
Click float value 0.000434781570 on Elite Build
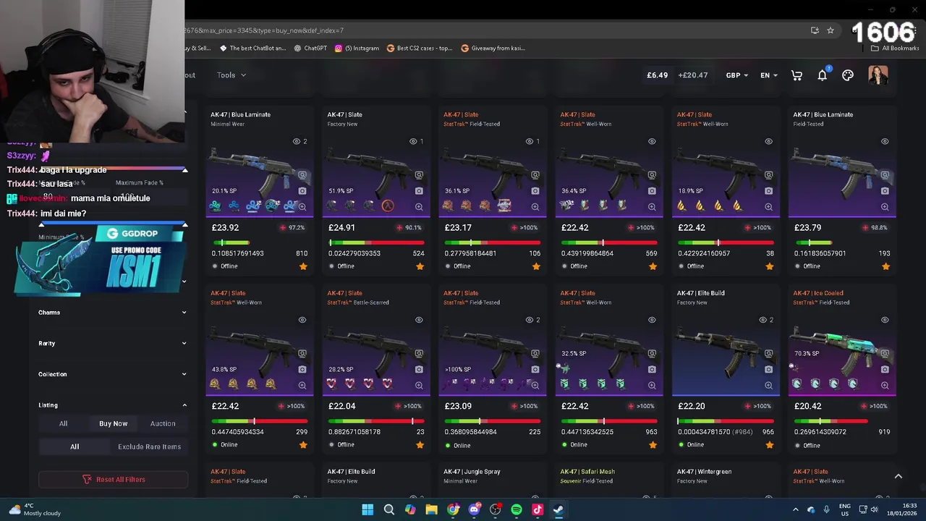[x=704, y=432]
